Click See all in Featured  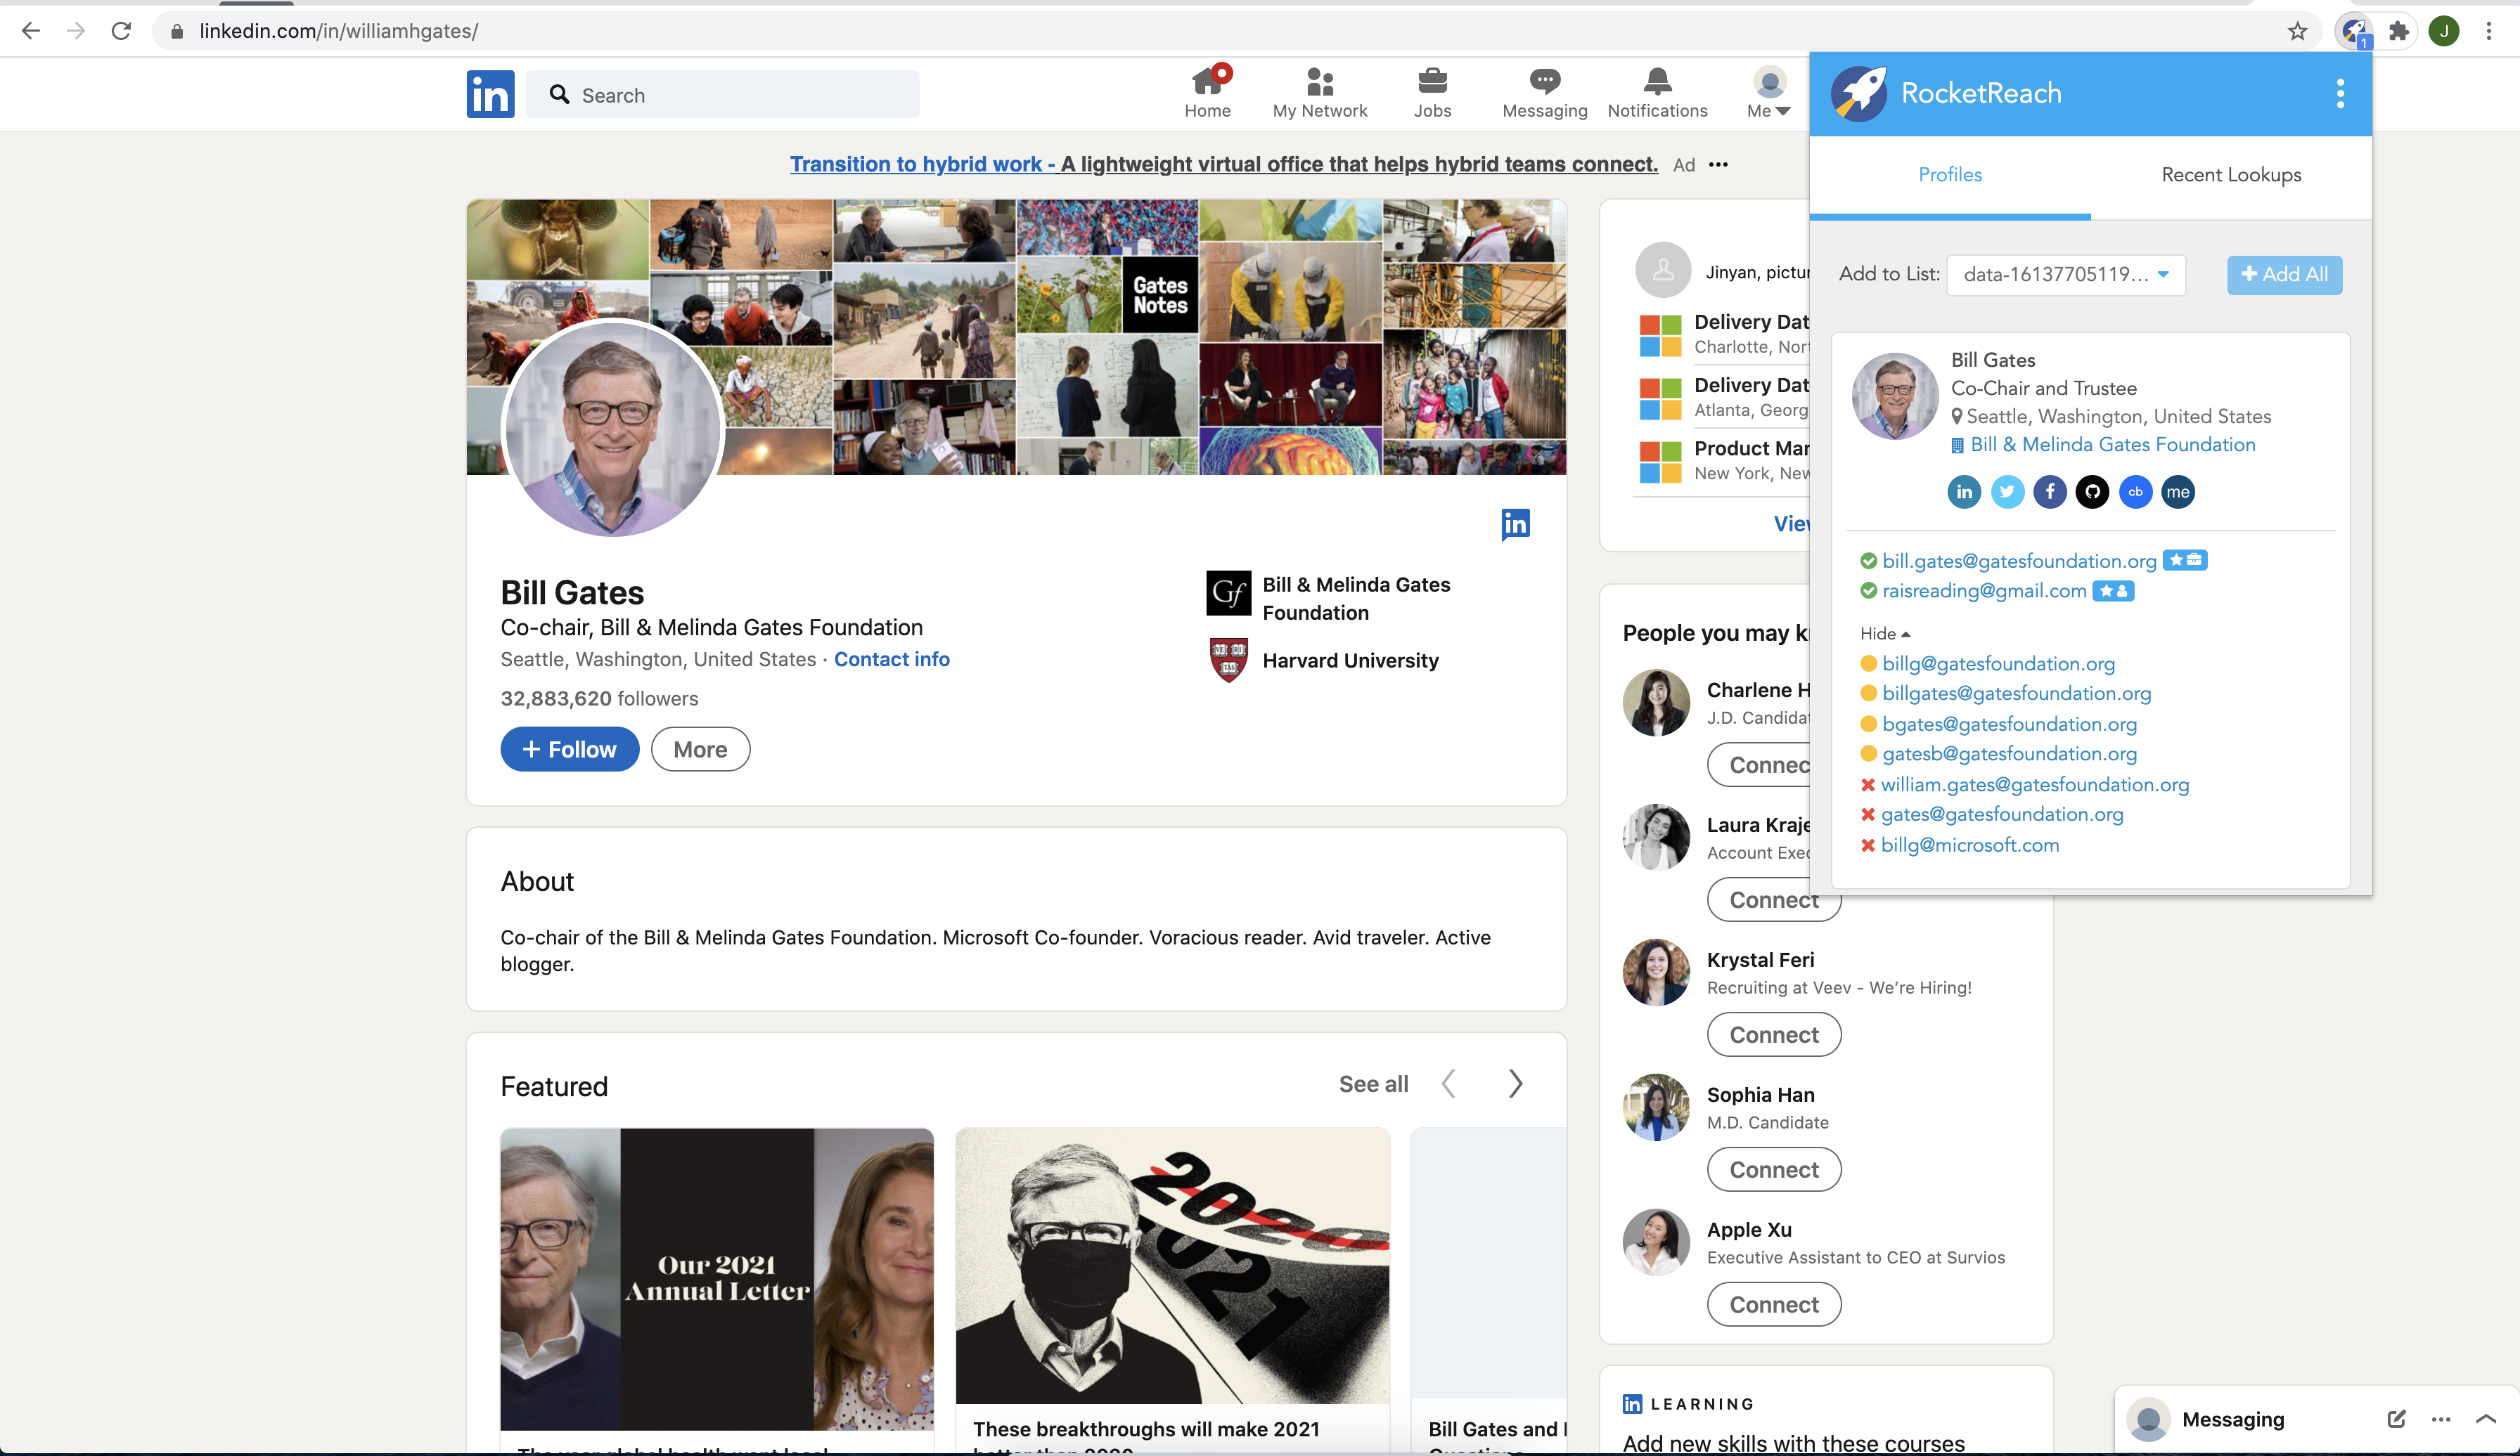[1373, 1084]
